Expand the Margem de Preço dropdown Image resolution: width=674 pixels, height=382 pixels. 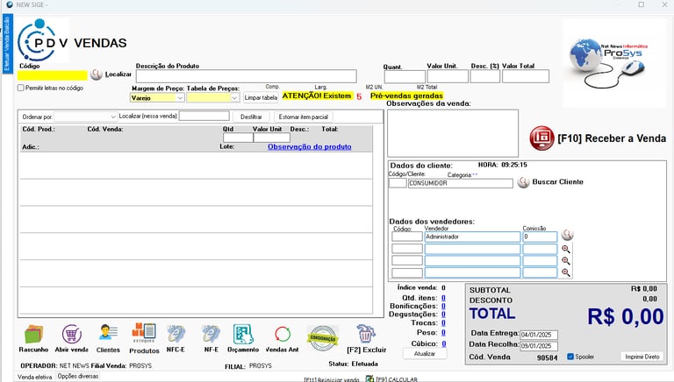pyautogui.click(x=180, y=98)
